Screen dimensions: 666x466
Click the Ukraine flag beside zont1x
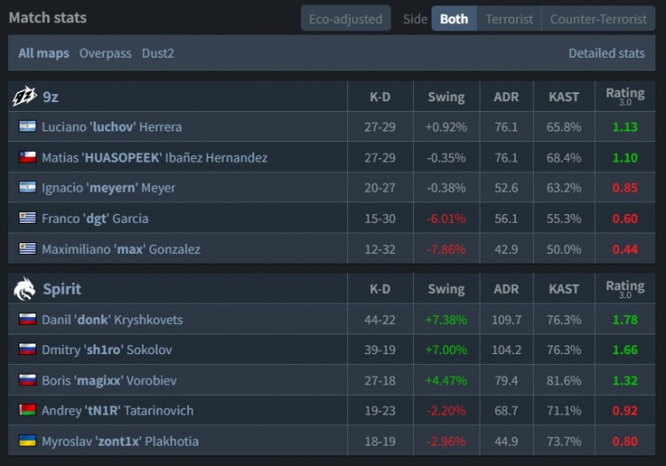click(27, 441)
